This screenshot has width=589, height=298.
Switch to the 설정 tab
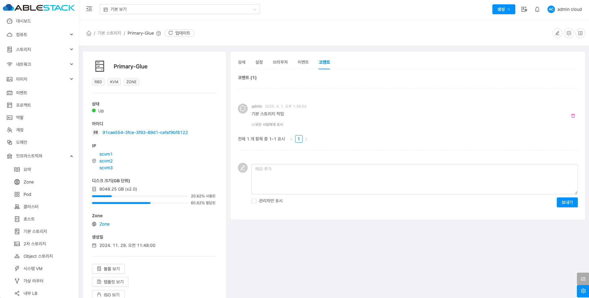coord(259,62)
